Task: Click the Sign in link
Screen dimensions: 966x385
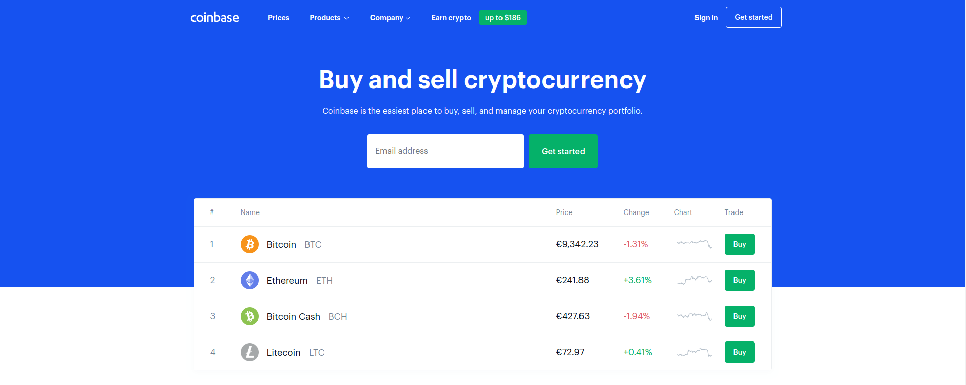Action: 706,18
